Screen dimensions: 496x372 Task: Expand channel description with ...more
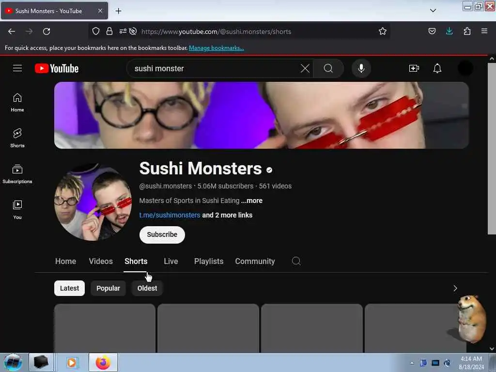[252, 201]
